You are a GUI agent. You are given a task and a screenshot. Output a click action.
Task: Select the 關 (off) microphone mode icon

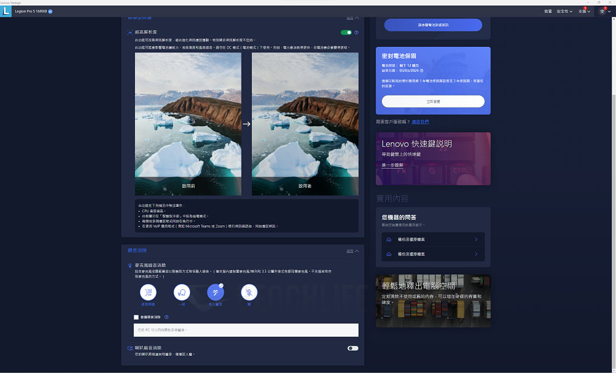coord(249,292)
